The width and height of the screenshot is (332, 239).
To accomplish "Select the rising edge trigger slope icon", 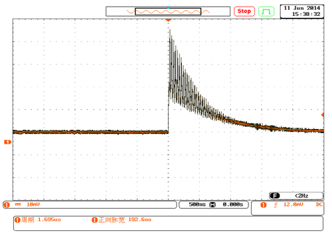I will tap(276, 205).
